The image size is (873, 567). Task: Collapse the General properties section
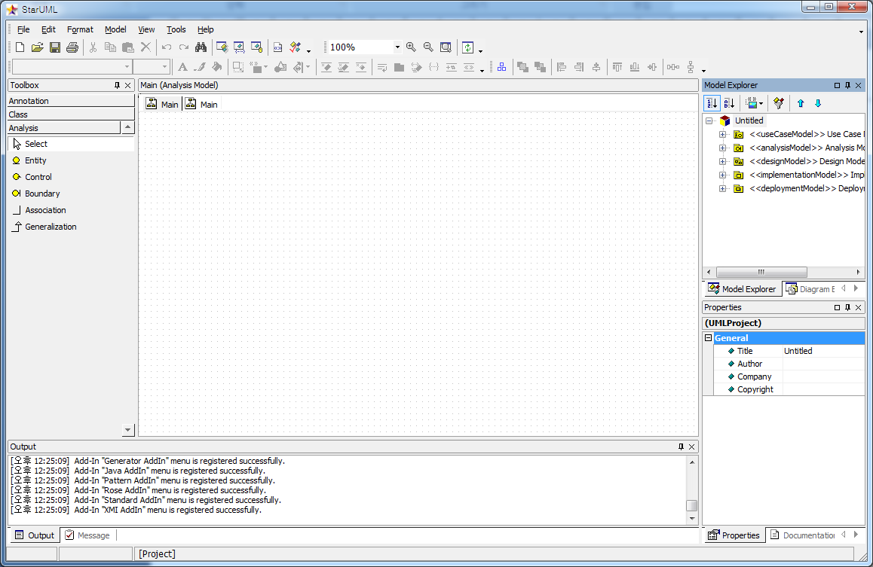coord(708,338)
